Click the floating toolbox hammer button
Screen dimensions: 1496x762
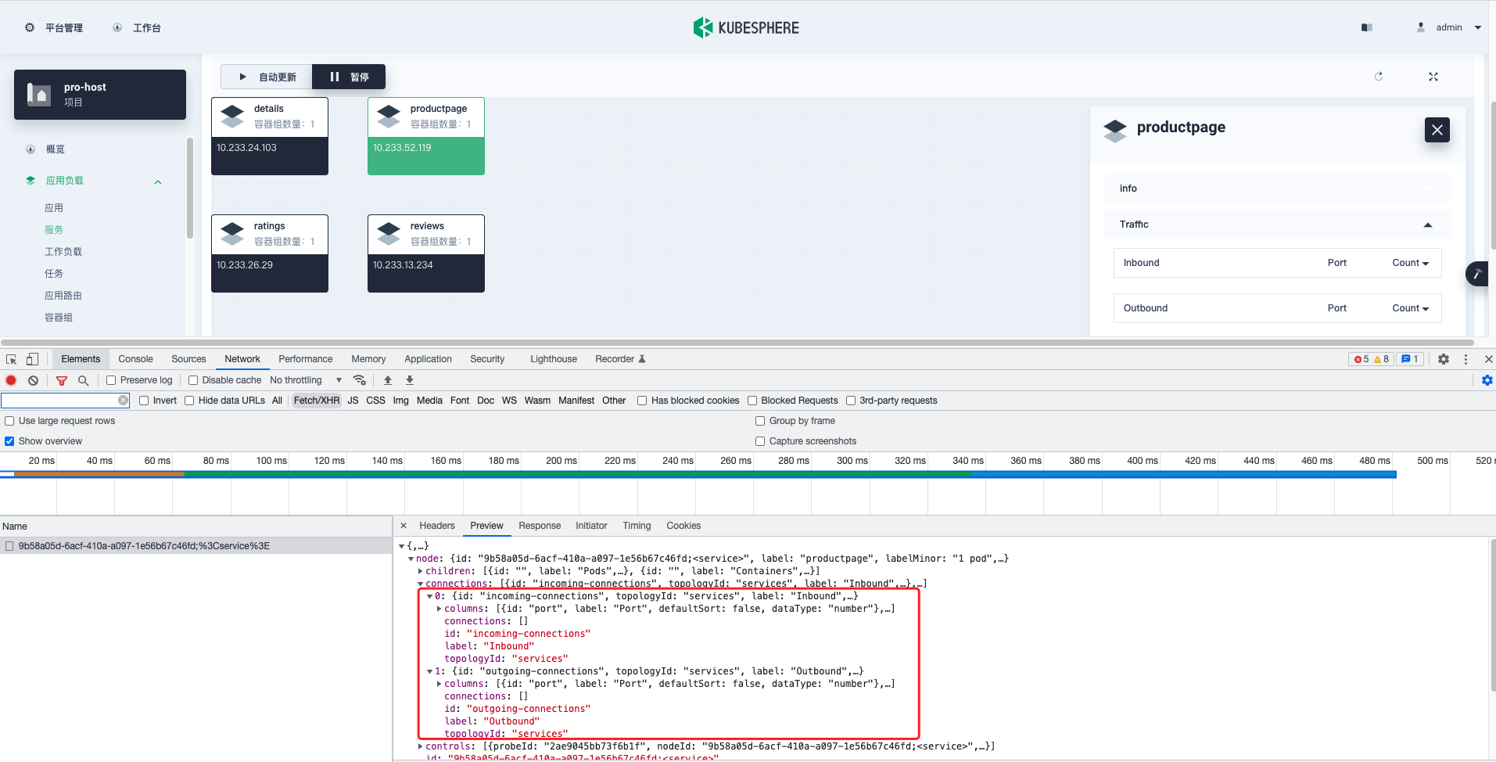(1476, 274)
